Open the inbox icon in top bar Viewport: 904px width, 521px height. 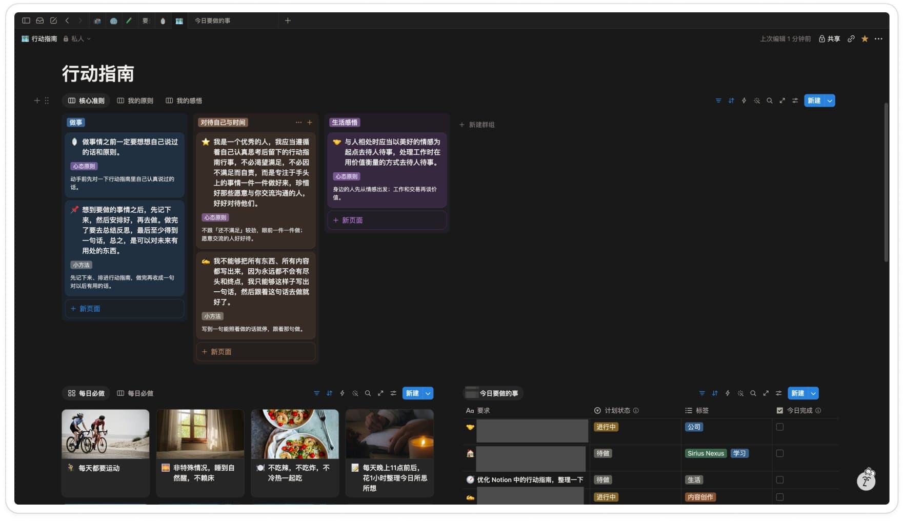point(39,21)
